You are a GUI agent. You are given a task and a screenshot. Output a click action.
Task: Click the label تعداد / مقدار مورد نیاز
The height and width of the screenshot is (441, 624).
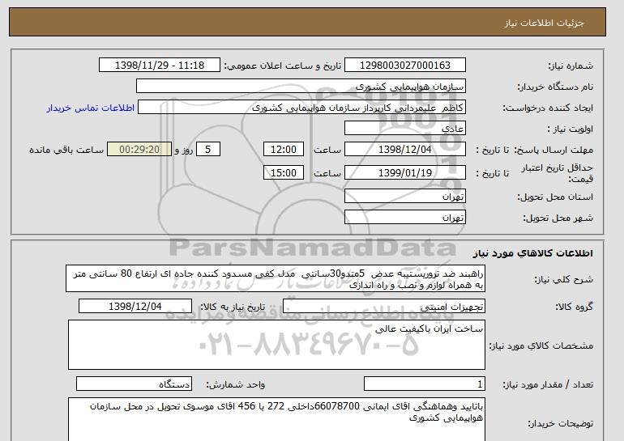pos(548,384)
